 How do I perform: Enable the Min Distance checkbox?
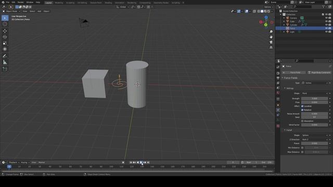tap(302, 148)
